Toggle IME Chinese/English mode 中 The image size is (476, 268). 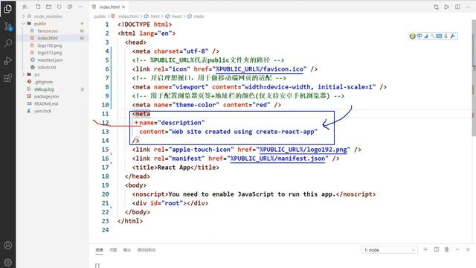419,36
